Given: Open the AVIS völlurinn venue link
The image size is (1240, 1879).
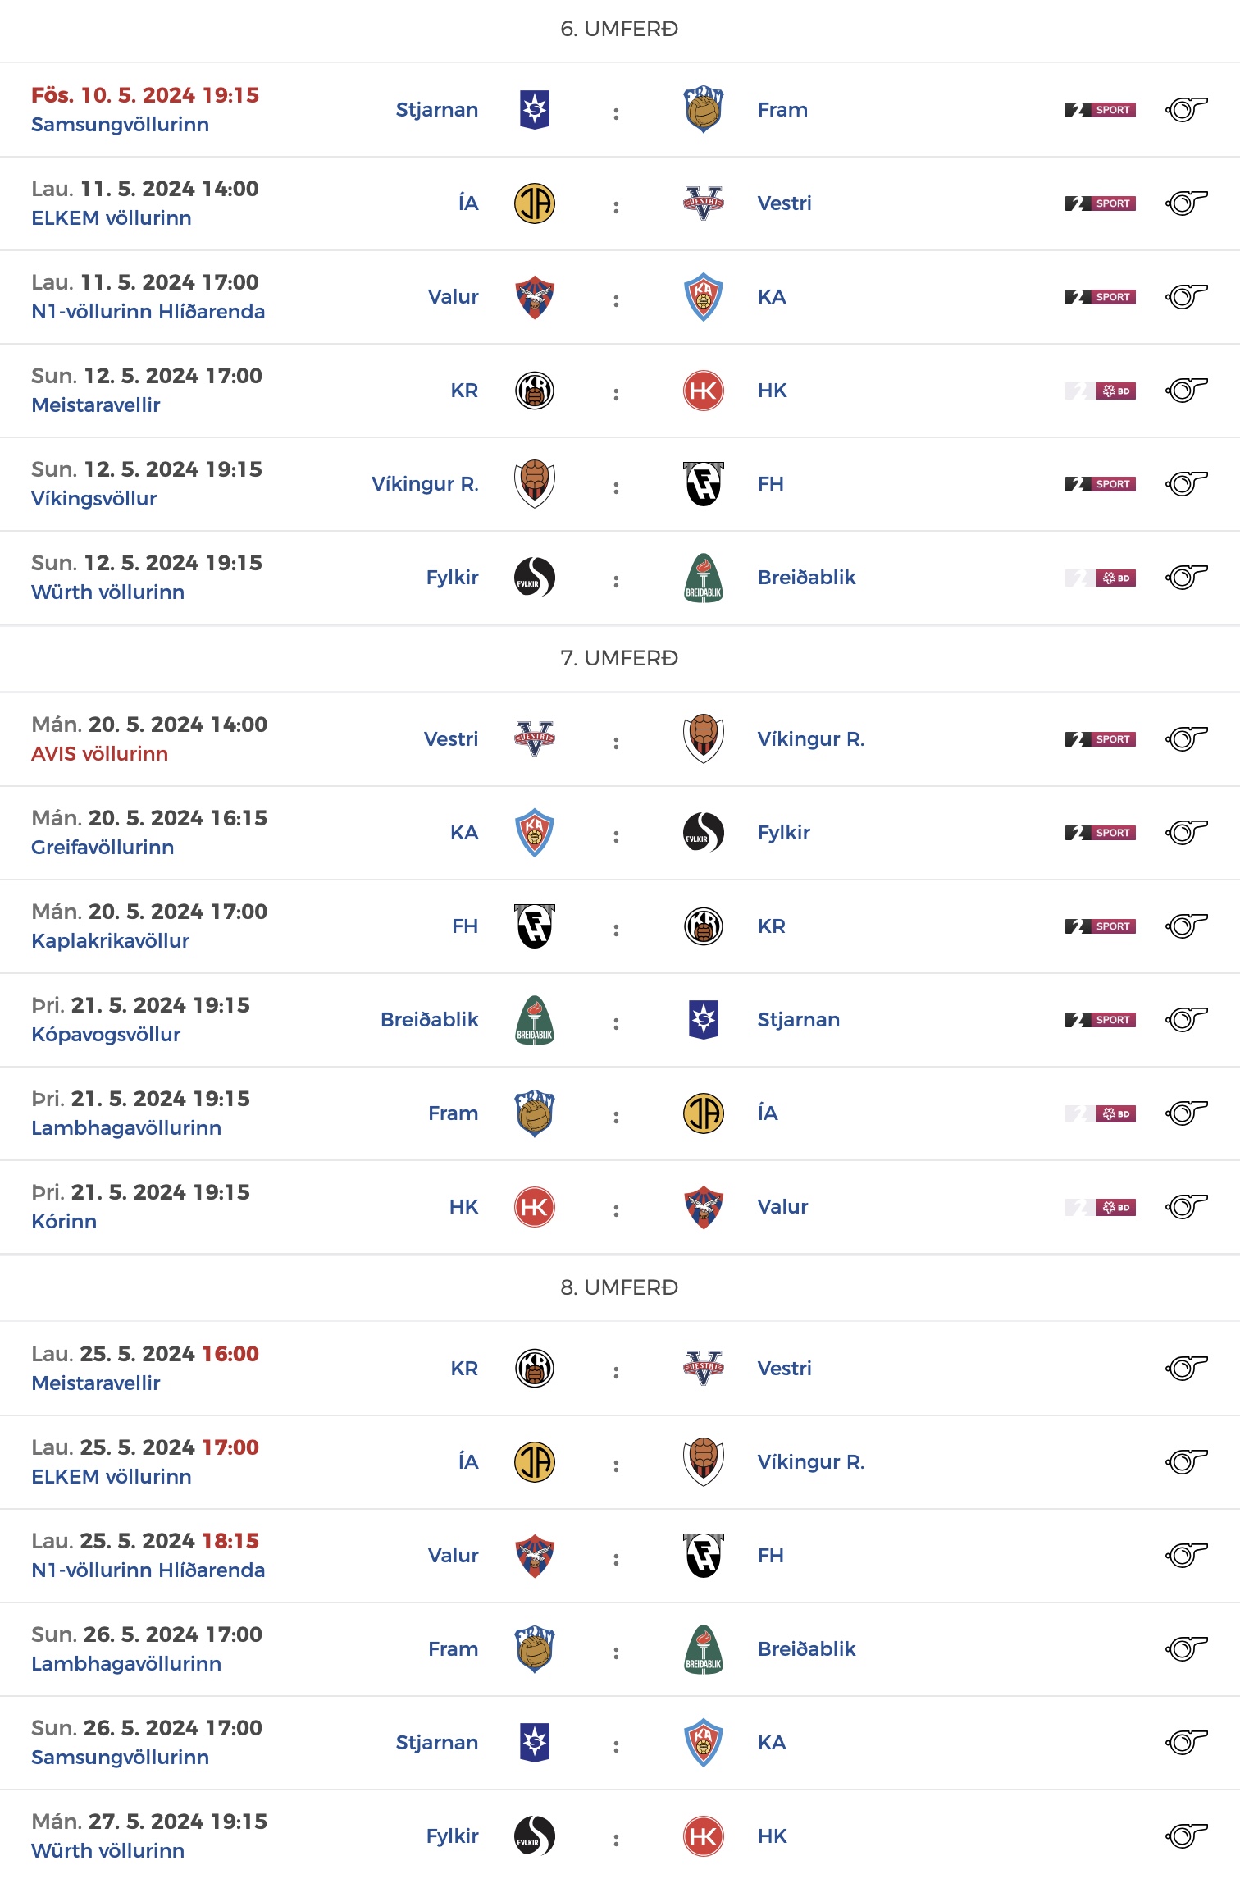Looking at the screenshot, I should click(x=99, y=754).
